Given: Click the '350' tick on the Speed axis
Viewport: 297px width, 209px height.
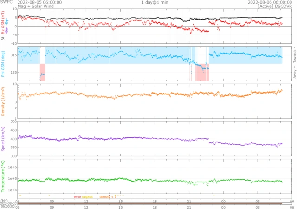Looking at the screenshot, I should click(x=13, y=148).
